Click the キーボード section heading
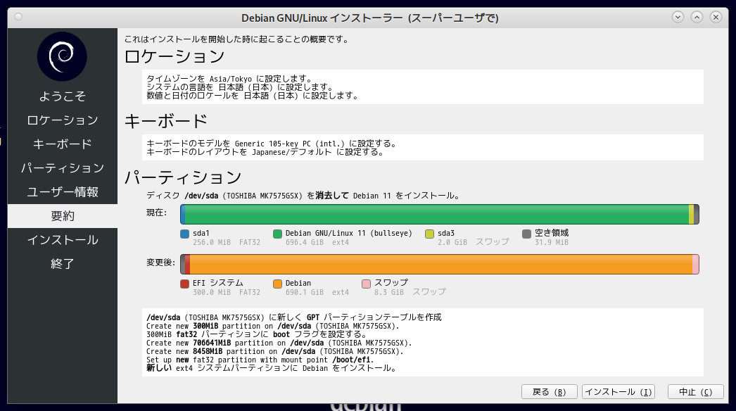 pos(165,121)
